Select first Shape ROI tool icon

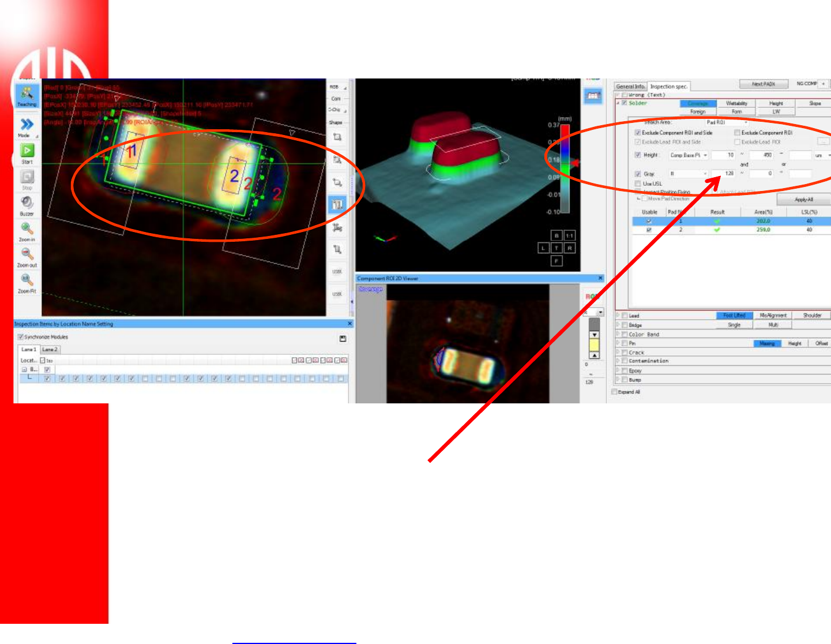[x=337, y=137]
